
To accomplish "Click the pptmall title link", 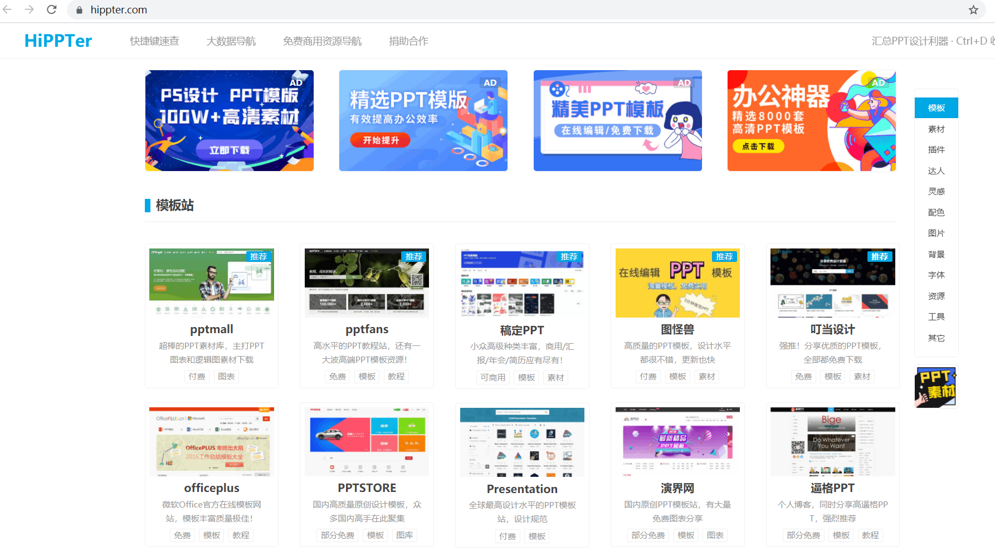I will (212, 329).
